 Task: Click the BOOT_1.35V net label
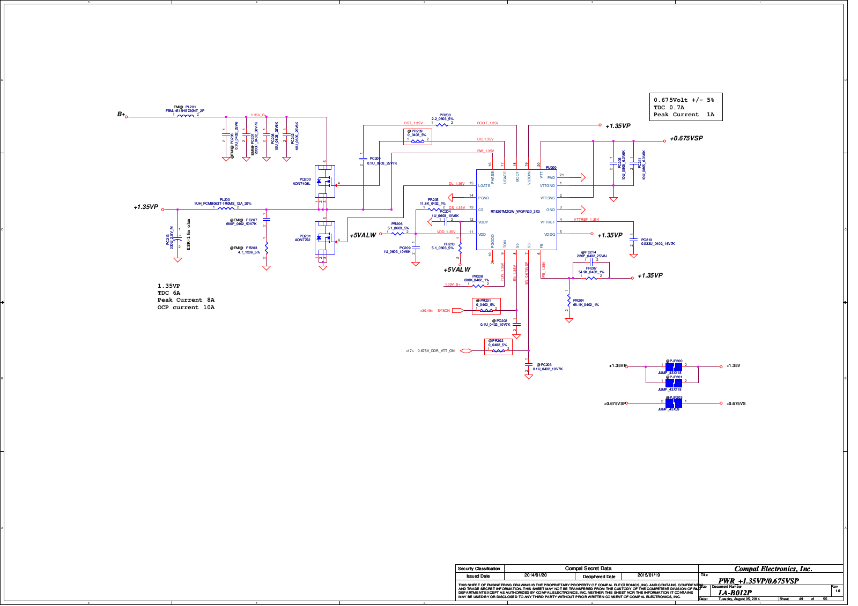click(488, 123)
